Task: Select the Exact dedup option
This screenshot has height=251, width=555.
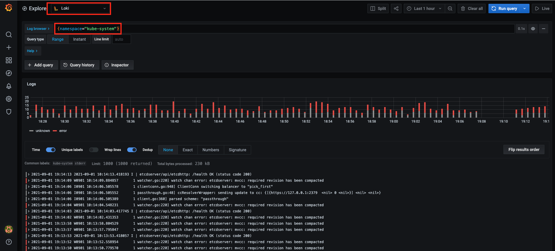Action: [188, 150]
